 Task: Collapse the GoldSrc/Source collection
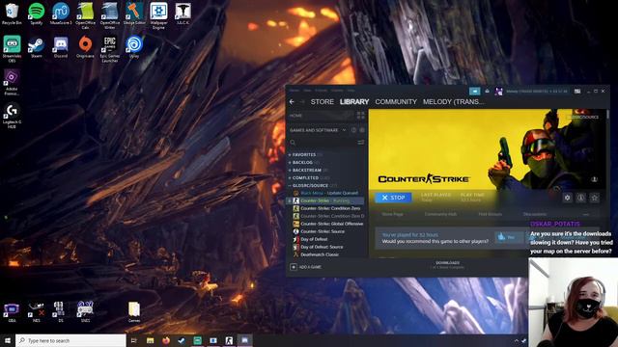[x=290, y=186]
